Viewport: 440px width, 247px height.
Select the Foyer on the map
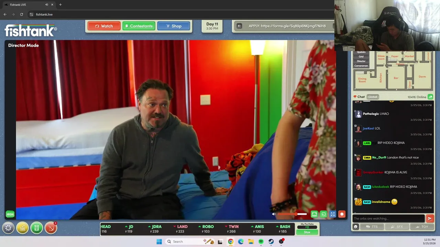click(395, 56)
